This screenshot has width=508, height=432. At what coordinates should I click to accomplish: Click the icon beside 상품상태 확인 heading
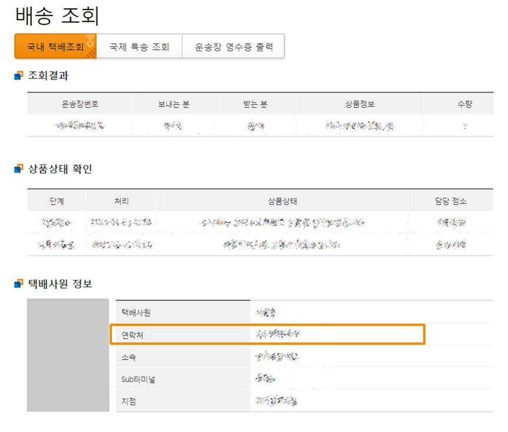(x=19, y=170)
